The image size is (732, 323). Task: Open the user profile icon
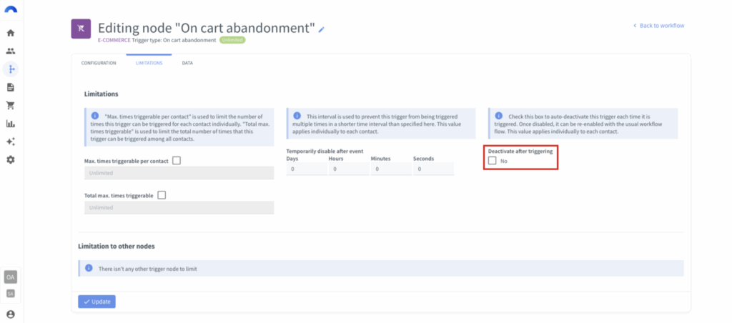pos(11,314)
